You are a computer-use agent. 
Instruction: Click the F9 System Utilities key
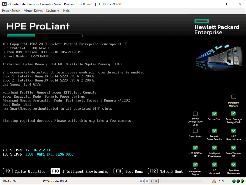pyautogui.click(x=8, y=171)
